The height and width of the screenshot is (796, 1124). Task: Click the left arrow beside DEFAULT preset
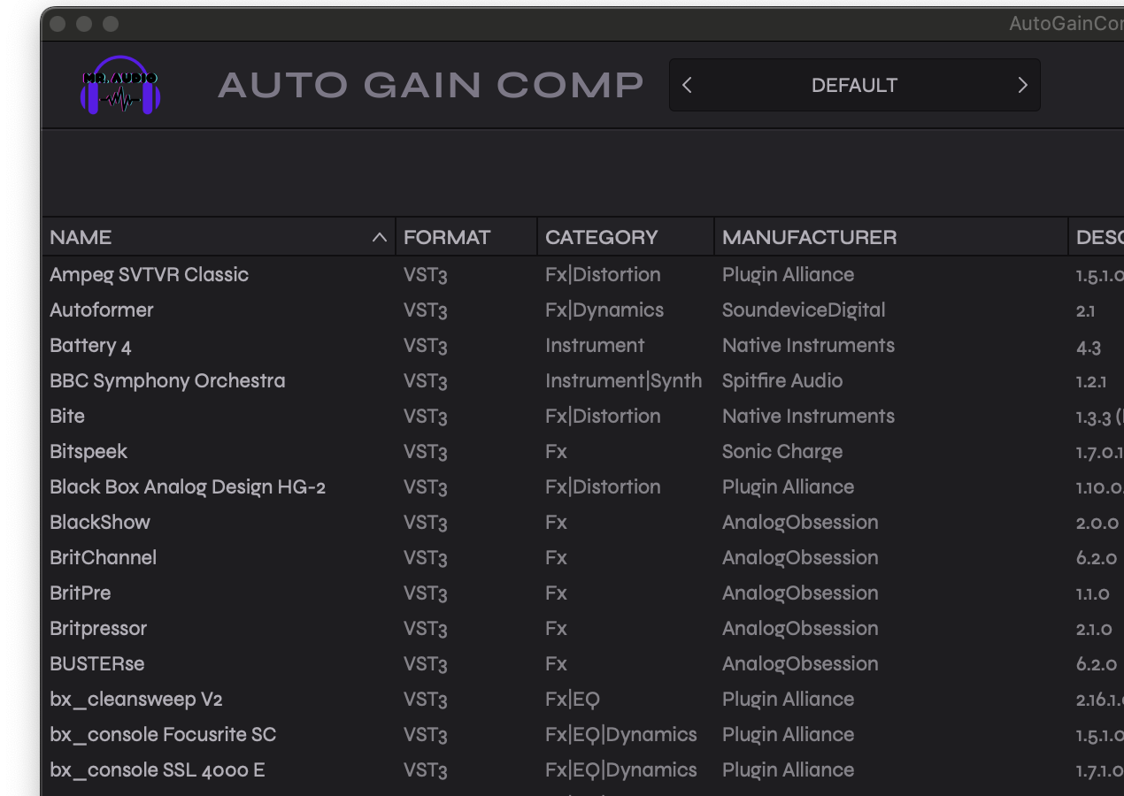click(x=688, y=85)
